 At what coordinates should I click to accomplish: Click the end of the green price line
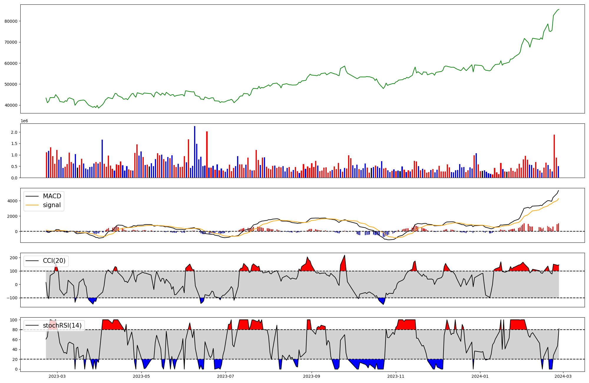coord(559,9)
